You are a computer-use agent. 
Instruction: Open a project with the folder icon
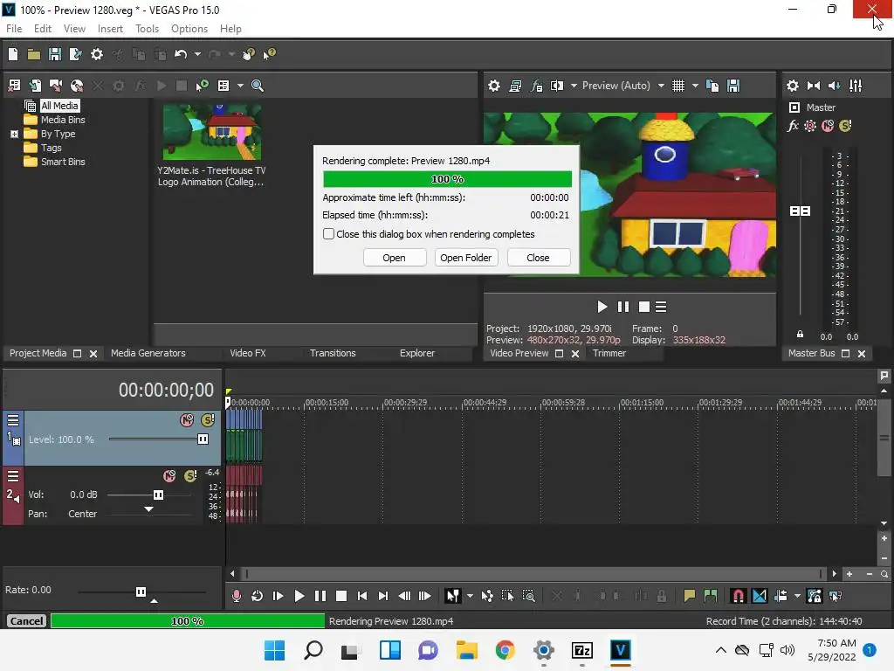click(34, 54)
